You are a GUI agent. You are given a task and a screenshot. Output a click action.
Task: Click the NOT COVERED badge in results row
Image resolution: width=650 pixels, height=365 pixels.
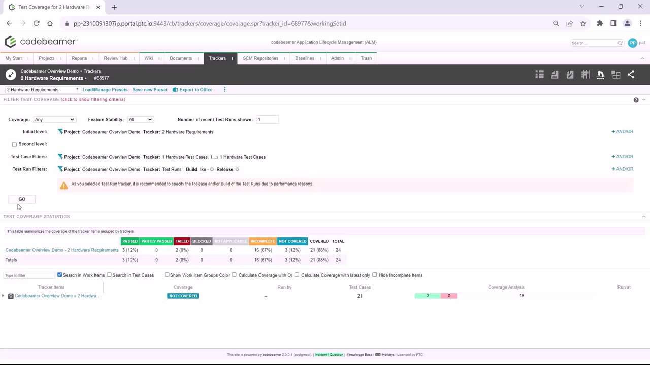[x=183, y=296]
